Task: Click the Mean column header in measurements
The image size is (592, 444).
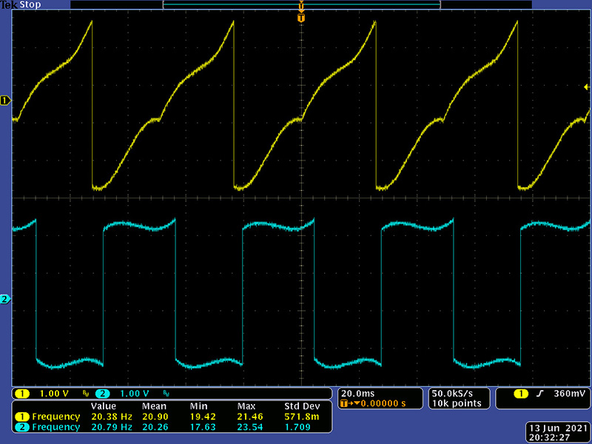Action: coord(154,406)
